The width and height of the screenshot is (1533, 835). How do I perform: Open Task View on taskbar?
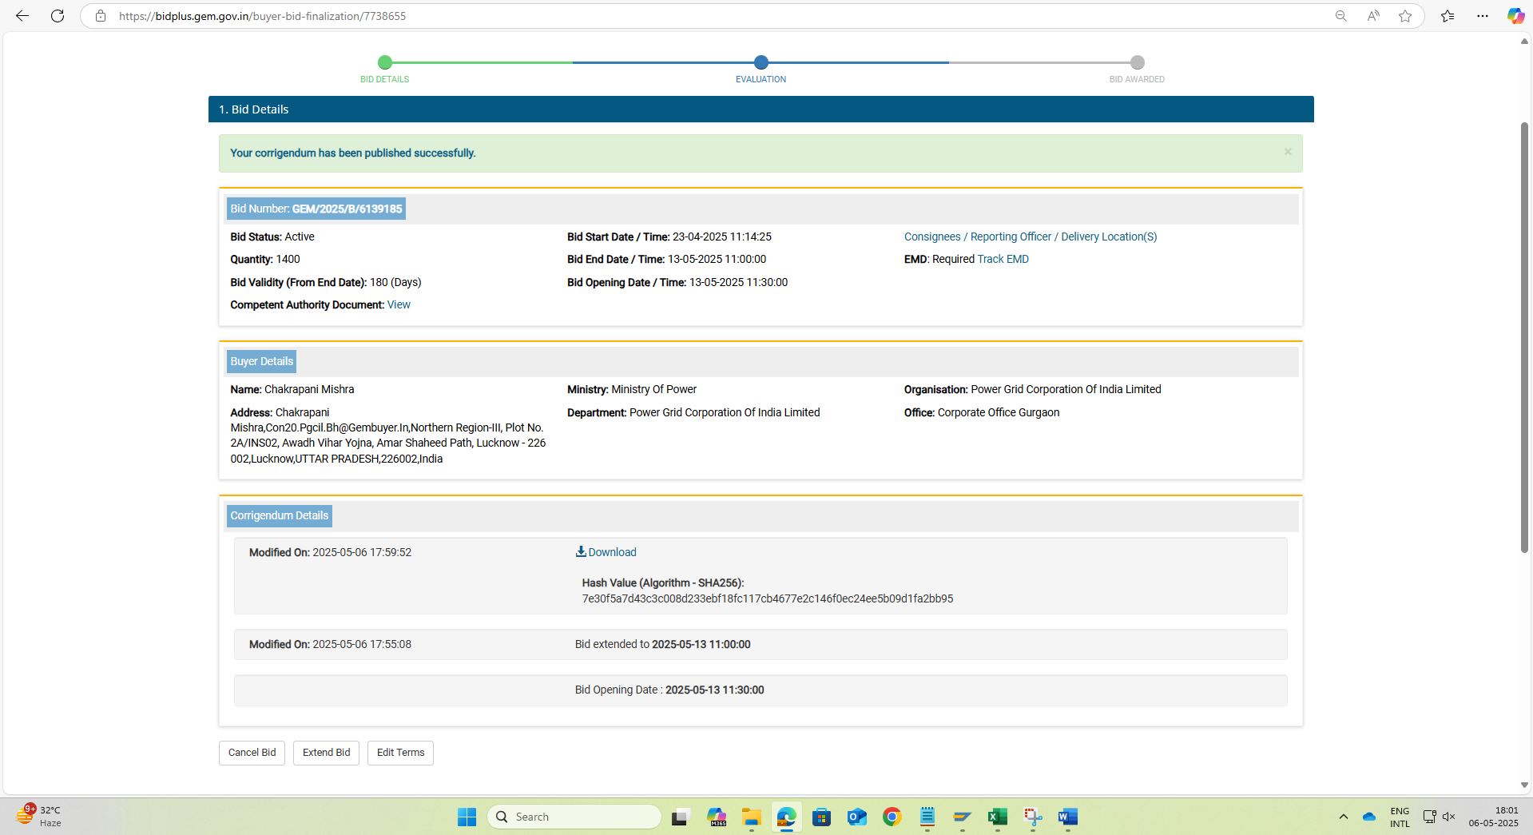681,817
